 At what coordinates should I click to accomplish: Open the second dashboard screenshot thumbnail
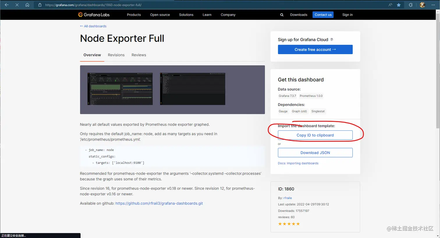(193, 89)
